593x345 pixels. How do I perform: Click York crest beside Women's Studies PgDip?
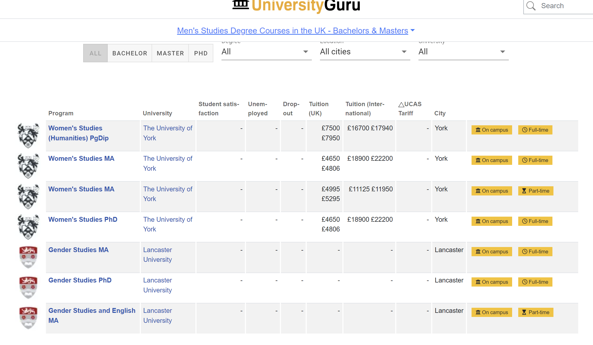click(x=28, y=135)
